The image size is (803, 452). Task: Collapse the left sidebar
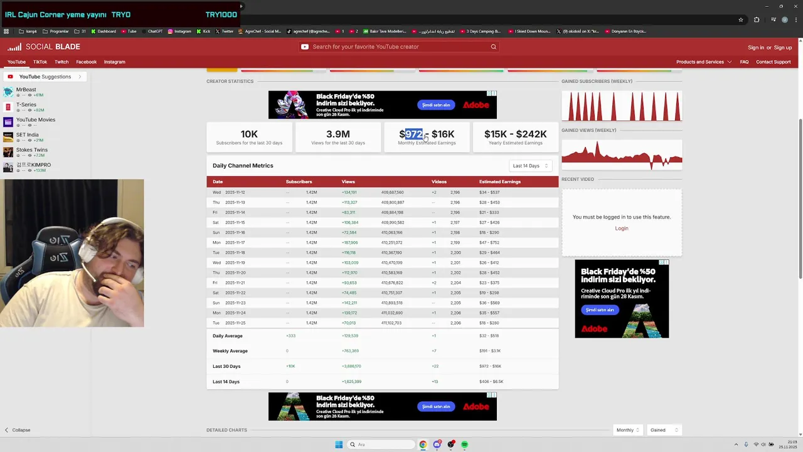point(18,430)
